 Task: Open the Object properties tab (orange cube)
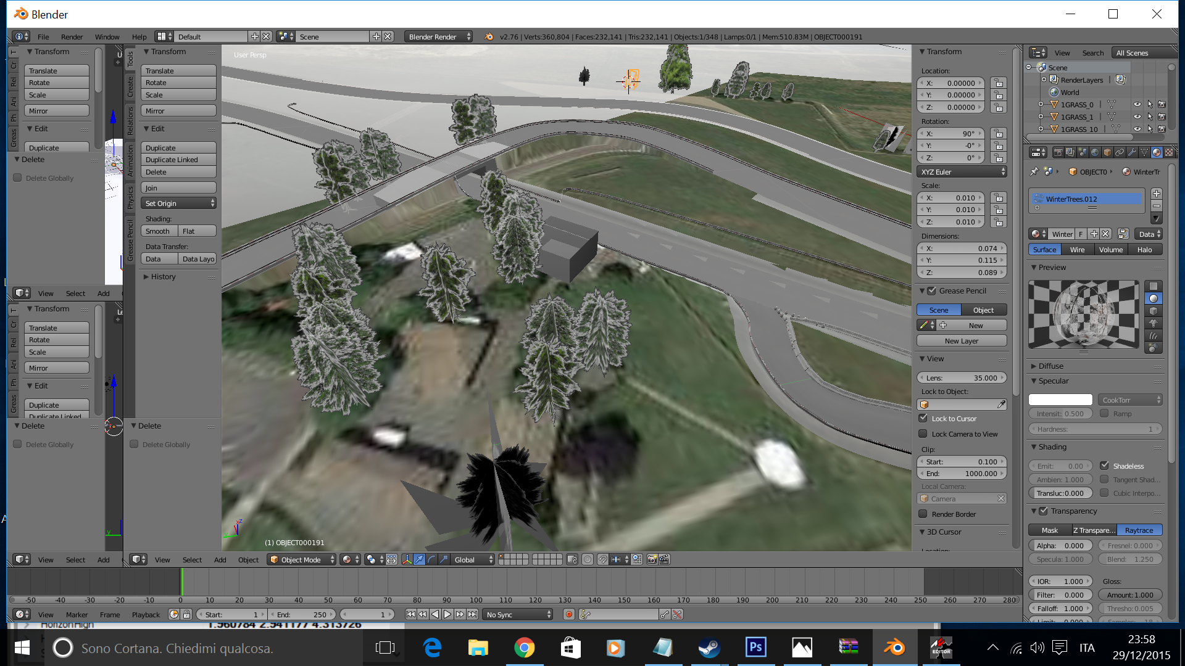1107,152
